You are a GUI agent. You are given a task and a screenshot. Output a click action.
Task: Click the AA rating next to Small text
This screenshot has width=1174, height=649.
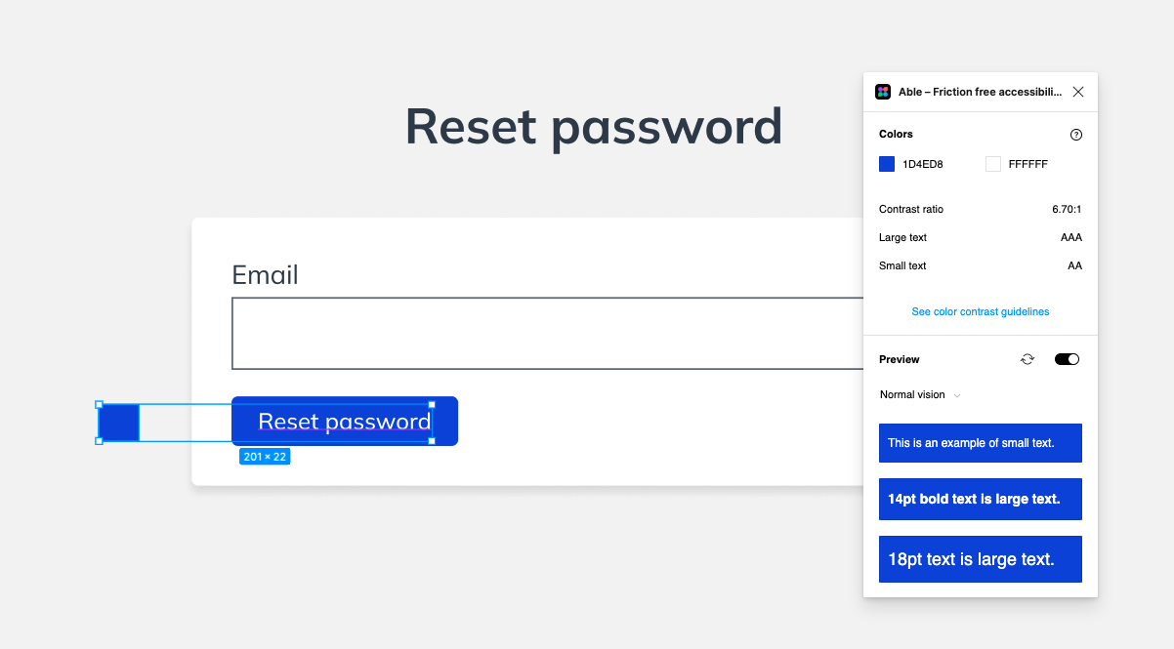(1074, 265)
